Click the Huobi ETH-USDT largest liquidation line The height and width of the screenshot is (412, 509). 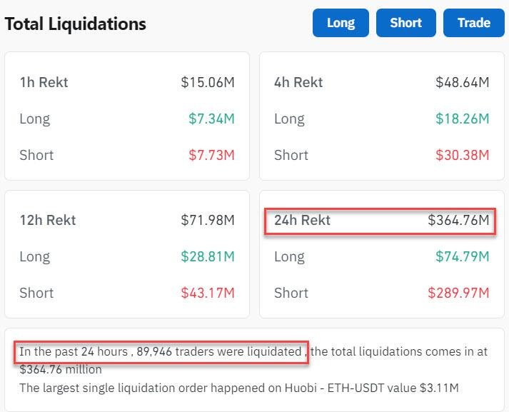coord(238,388)
